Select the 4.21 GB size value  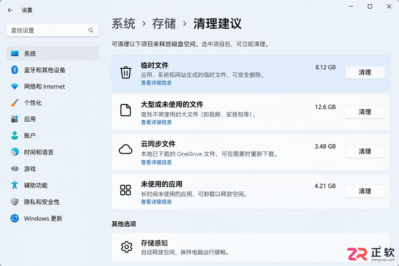pos(325,186)
